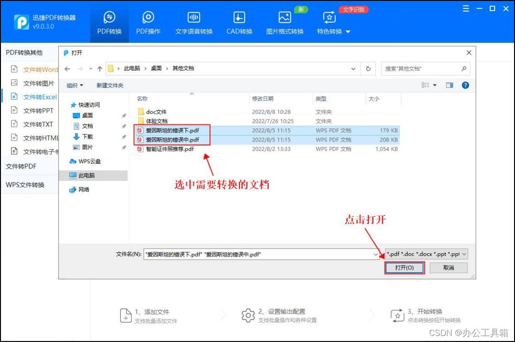Click the 取消 button
This screenshot has width=515, height=342.
pos(448,268)
